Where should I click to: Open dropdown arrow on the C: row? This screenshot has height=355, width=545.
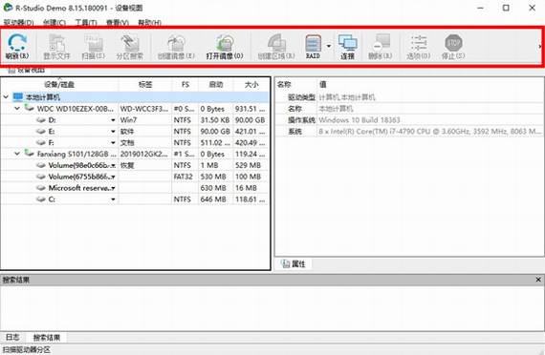pos(113,199)
